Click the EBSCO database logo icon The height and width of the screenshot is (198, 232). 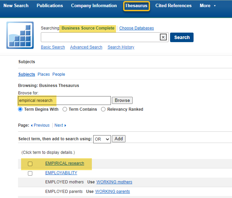pos(20,35)
